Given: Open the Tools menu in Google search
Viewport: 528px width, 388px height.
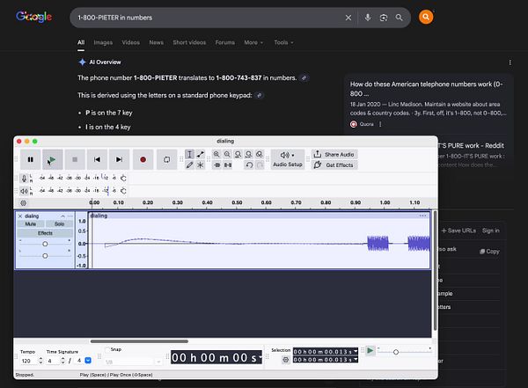Looking at the screenshot, I should (x=283, y=42).
